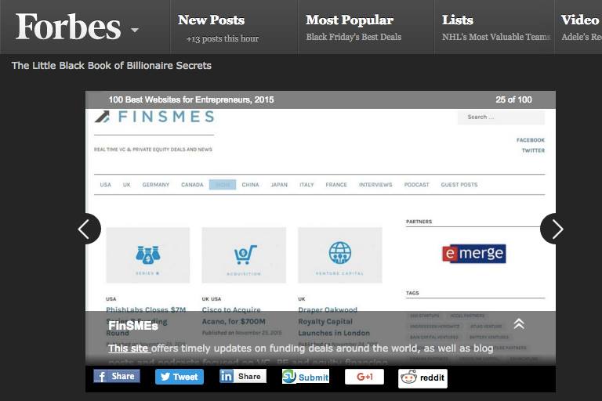Click the Forbes logo

coord(68,27)
